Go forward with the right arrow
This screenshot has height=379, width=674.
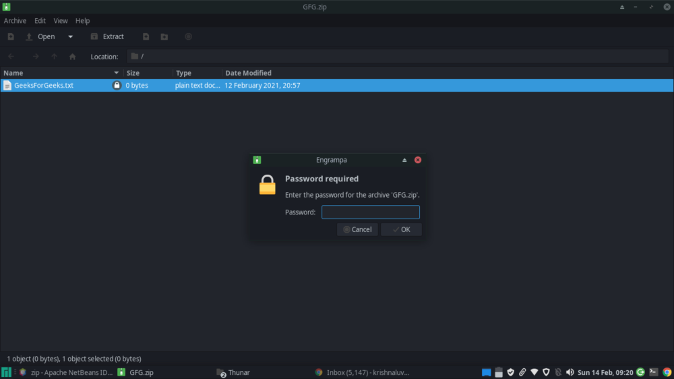(36, 57)
